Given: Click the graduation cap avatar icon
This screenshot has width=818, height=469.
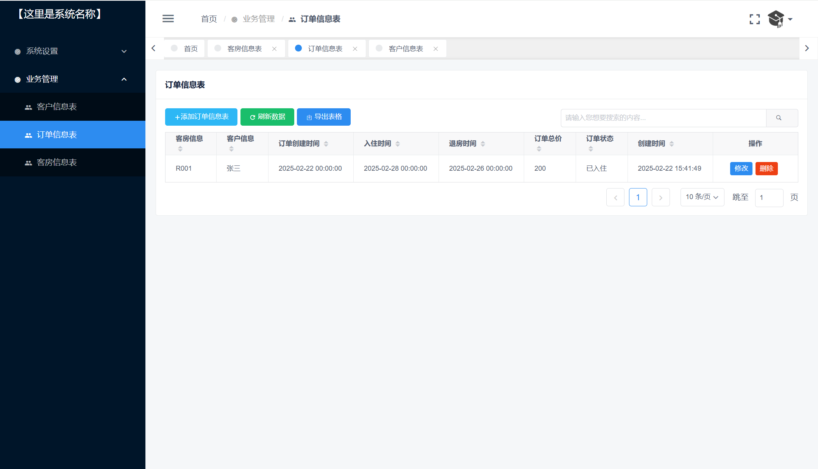Looking at the screenshot, I should [776, 19].
